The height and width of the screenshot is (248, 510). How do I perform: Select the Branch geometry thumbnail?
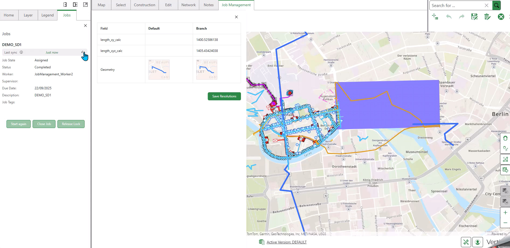(x=207, y=70)
